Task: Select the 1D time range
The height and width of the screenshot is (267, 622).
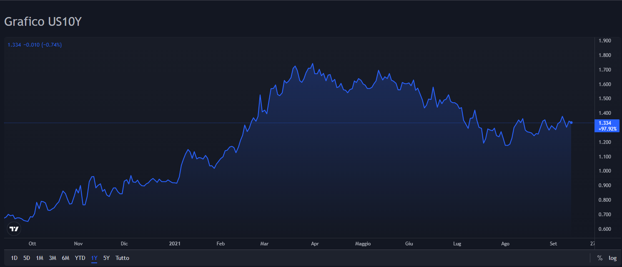Action: tap(14, 258)
